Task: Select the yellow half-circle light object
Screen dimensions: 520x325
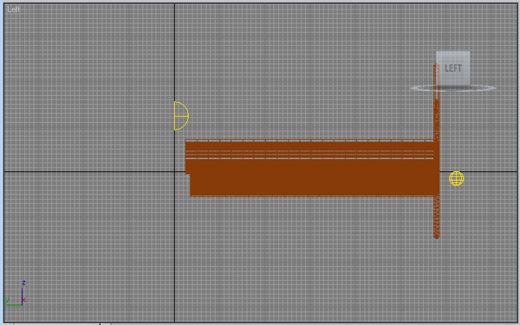Action: pos(181,116)
